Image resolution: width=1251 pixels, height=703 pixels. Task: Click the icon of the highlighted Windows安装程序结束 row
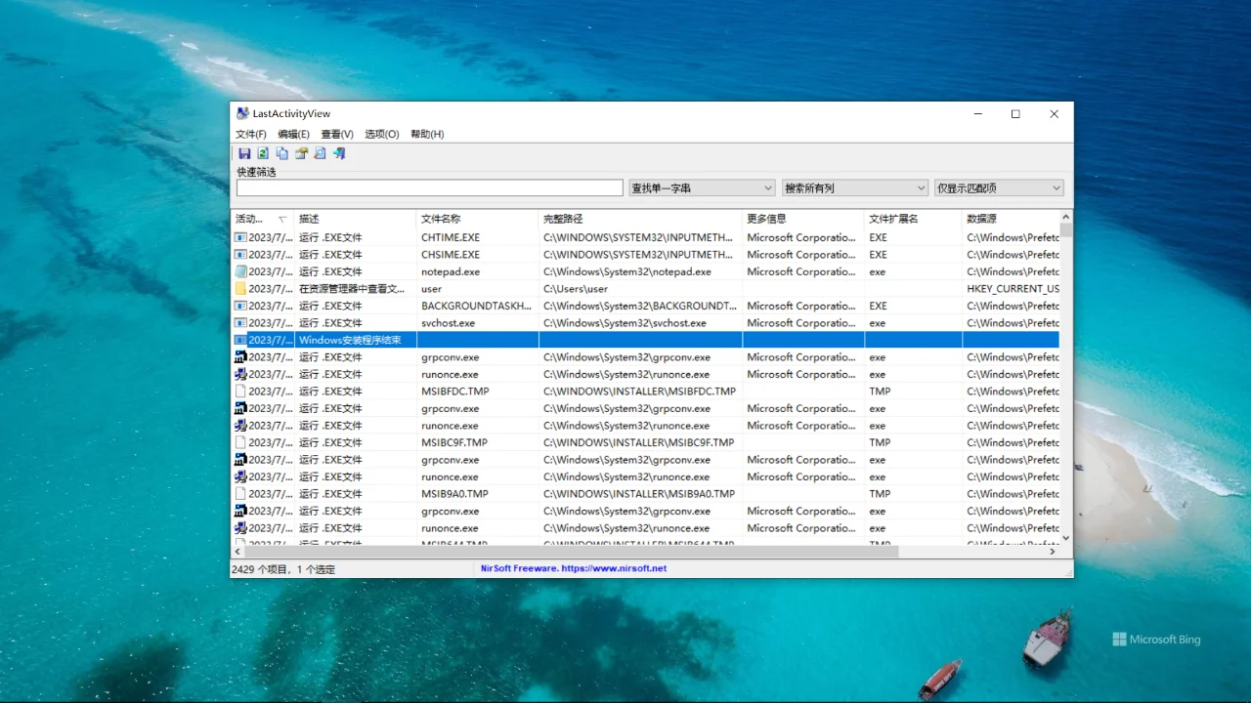240,340
